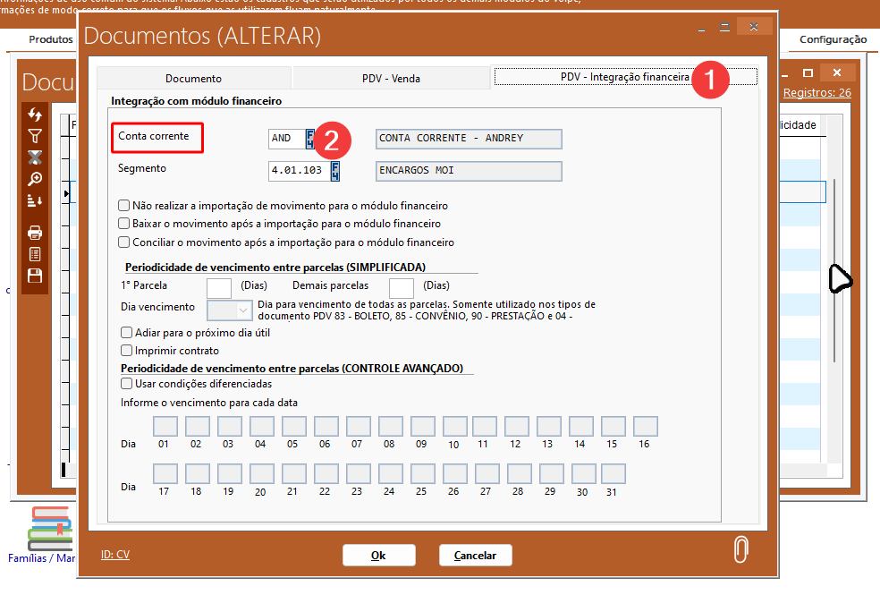
Task: Click the Cancelar button
Action: pyautogui.click(x=475, y=556)
